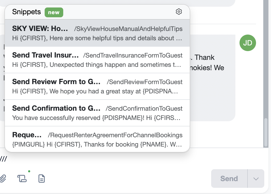Image resolution: width=271 pixels, height=194 pixels.
Task: Click the /SkyViewHouseManualAndHelpfulTips shortcut text
Action: tap(128, 29)
